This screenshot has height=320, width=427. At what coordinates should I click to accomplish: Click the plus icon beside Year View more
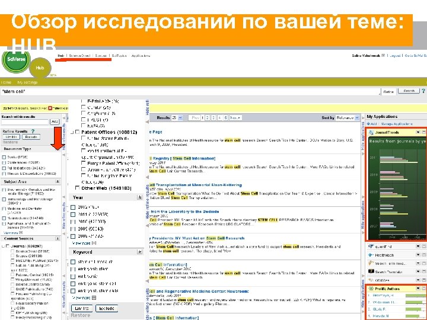(x=94, y=243)
